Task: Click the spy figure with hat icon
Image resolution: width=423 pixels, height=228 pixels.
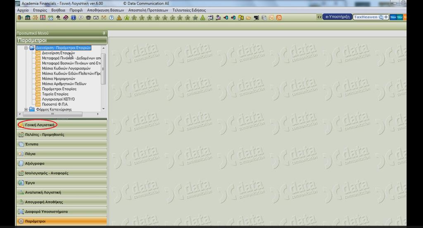Action: [58, 18]
